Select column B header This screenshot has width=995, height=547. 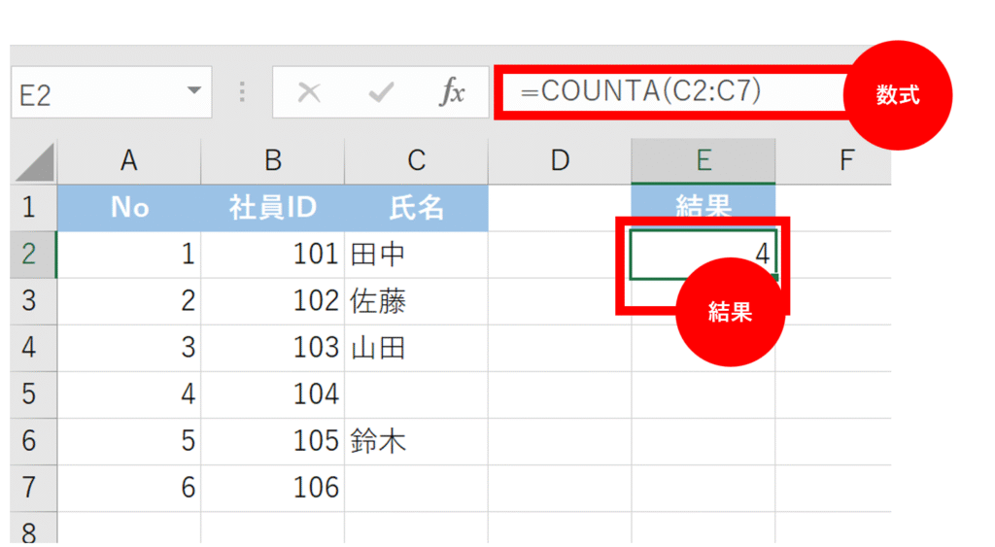[272, 160]
